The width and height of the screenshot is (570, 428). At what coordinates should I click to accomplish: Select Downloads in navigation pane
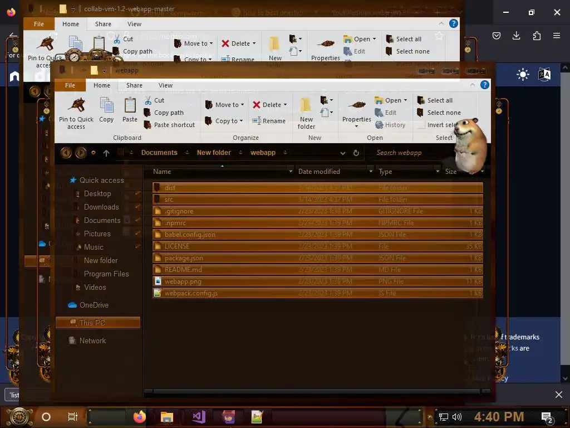pos(101,207)
